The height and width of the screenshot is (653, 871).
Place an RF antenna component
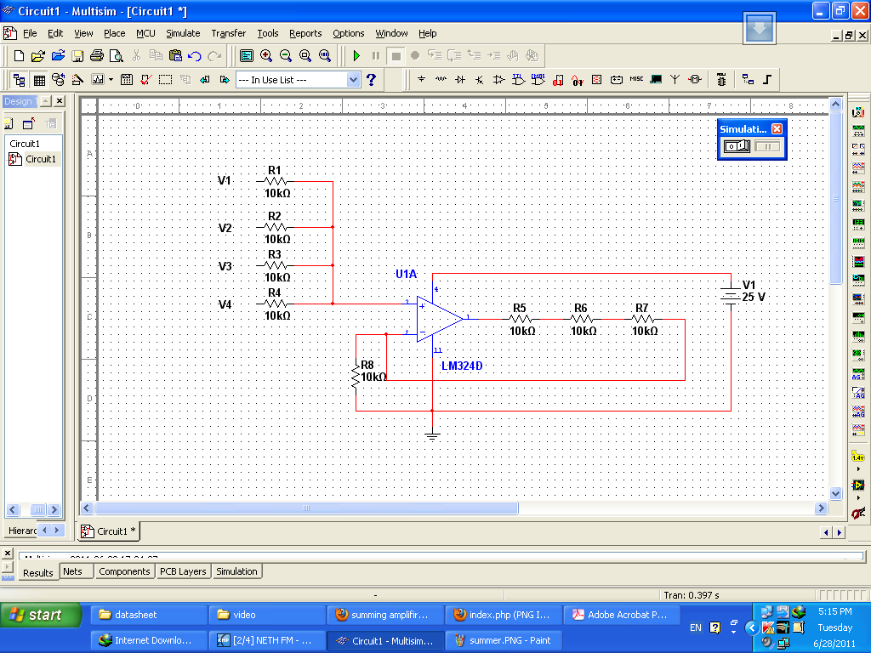click(675, 79)
